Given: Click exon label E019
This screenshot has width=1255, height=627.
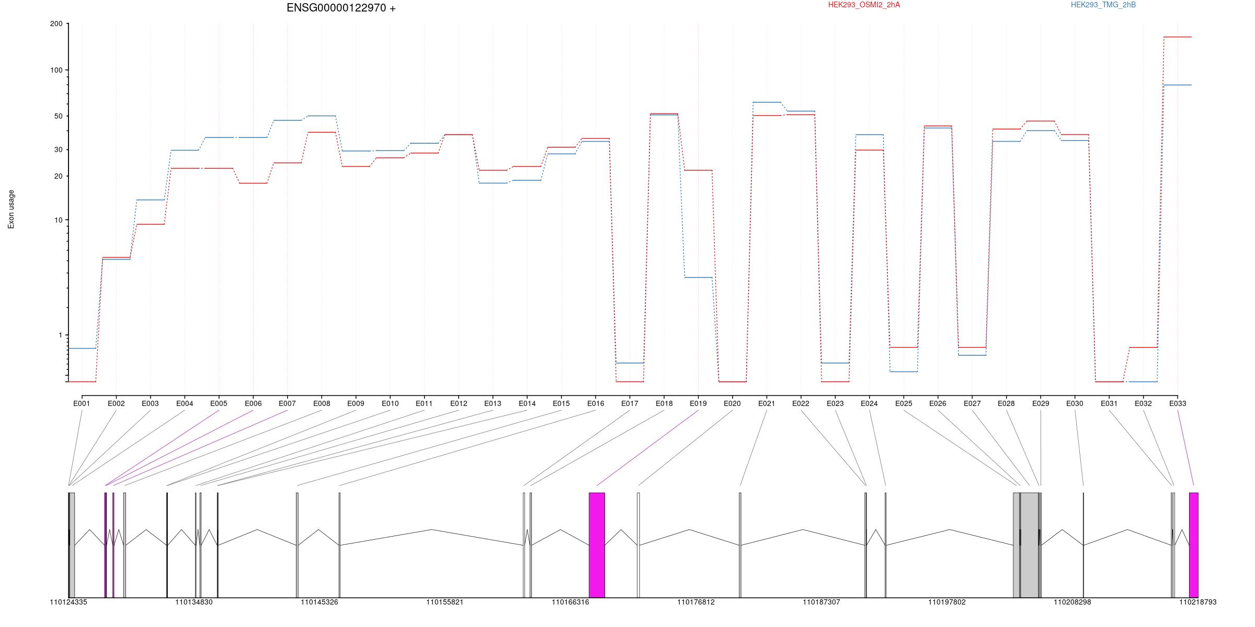Looking at the screenshot, I should (x=698, y=403).
